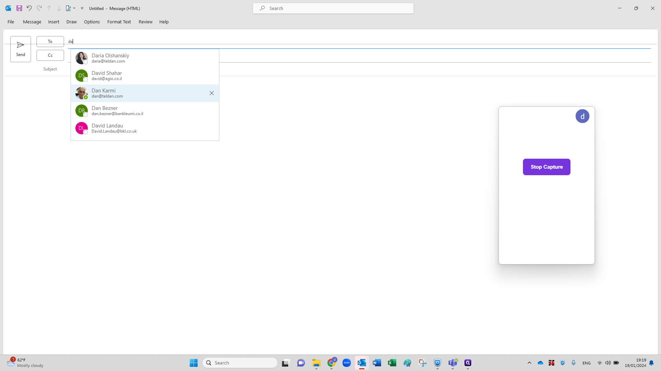This screenshot has width=661, height=371.
Task: Open Excel from taskbar
Action: [x=392, y=363]
